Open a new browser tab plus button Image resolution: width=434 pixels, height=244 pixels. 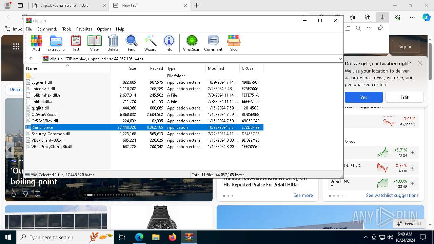tap(197, 5)
